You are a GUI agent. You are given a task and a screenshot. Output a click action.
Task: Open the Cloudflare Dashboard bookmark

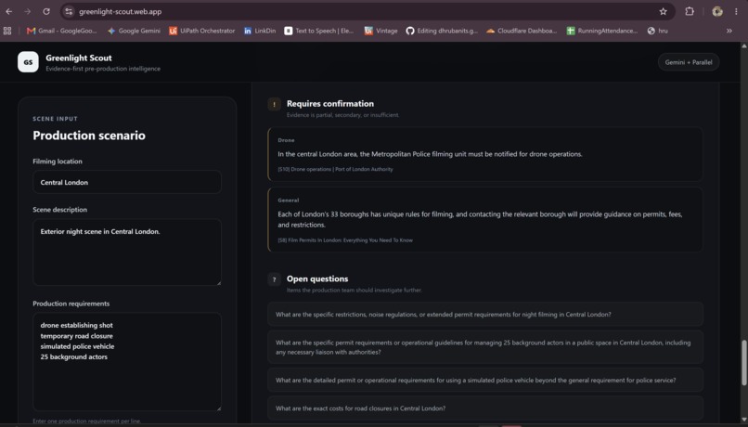click(x=522, y=31)
